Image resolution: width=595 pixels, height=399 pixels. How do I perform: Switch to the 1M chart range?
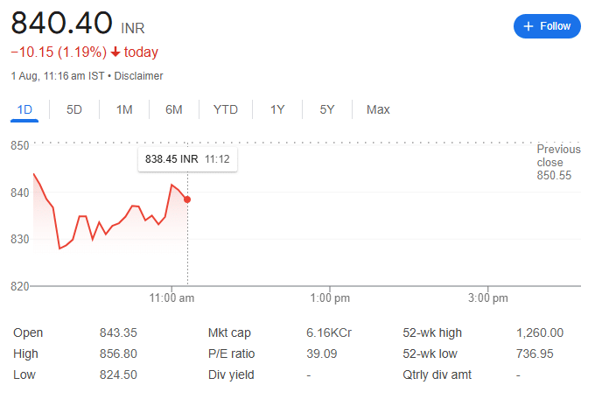[x=124, y=109]
